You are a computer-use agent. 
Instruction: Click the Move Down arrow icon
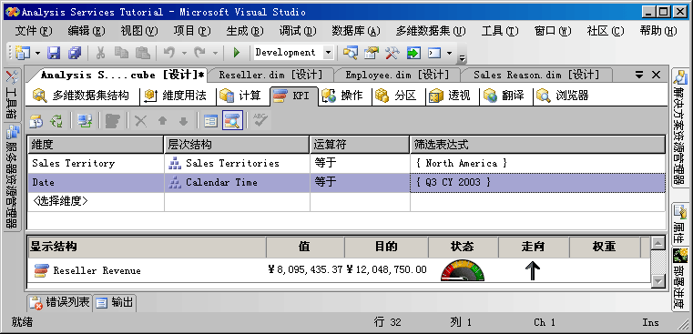(183, 121)
